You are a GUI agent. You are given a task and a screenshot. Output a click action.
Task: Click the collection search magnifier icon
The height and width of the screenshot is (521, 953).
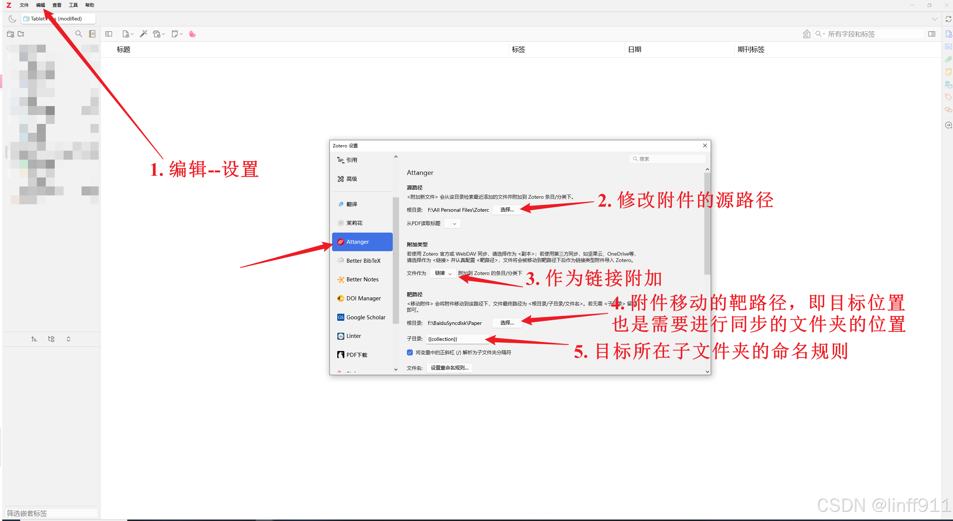coord(79,34)
